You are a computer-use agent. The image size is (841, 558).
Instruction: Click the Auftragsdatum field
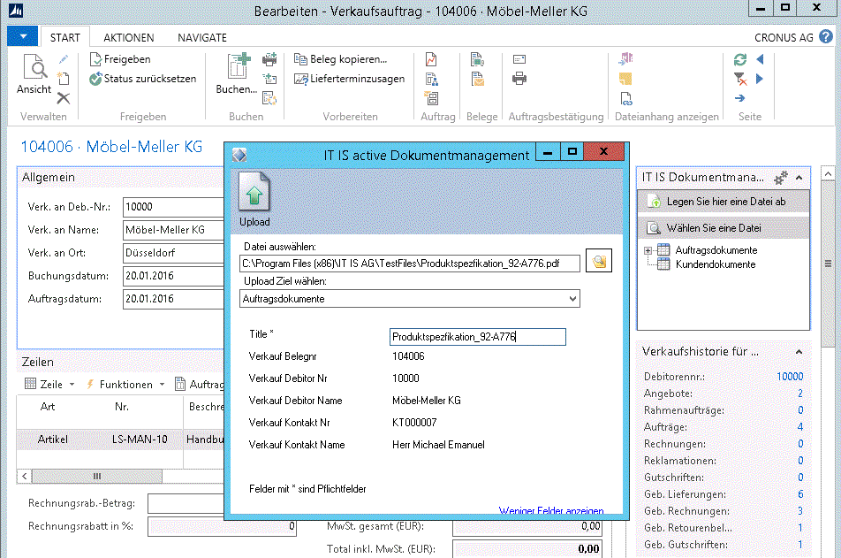(173, 299)
